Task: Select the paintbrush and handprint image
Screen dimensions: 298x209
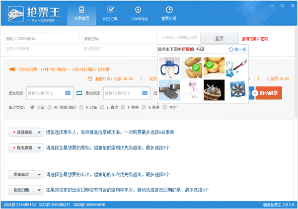Action: [236, 68]
